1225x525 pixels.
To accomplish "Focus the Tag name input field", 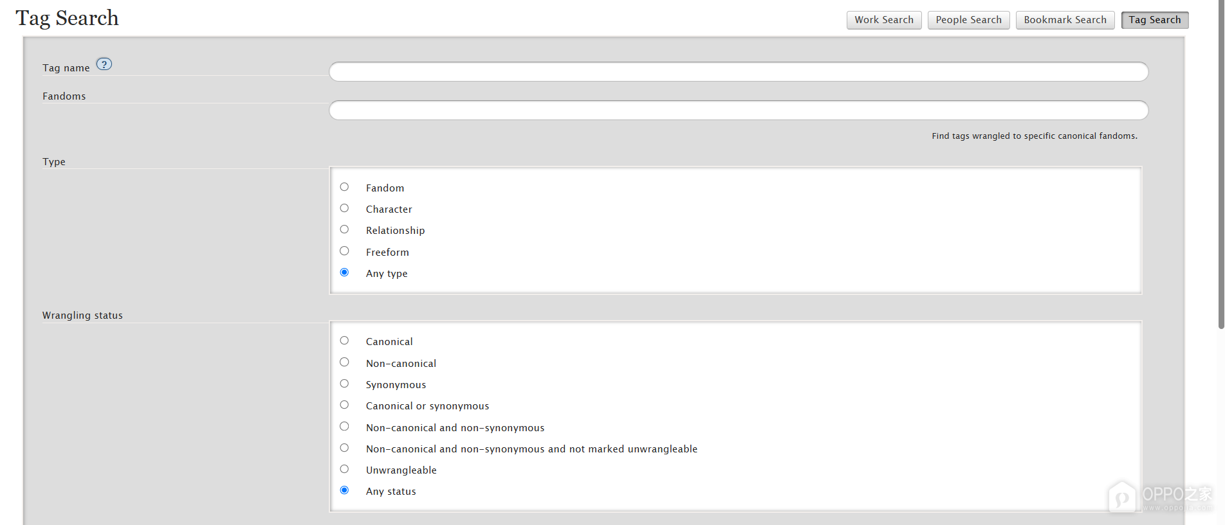I will click(x=739, y=71).
